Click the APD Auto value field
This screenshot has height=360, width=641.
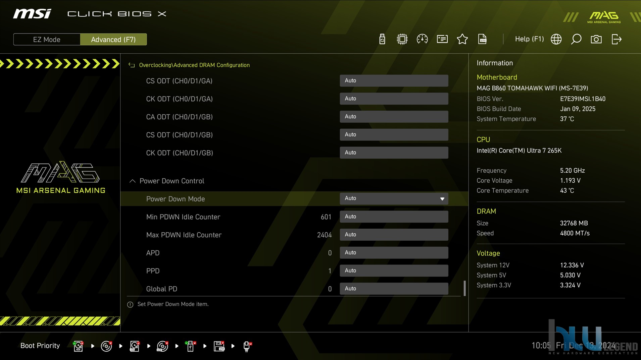[x=394, y=253]
